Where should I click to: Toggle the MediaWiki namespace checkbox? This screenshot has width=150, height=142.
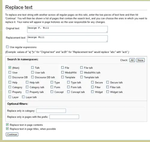click(62, 72)
